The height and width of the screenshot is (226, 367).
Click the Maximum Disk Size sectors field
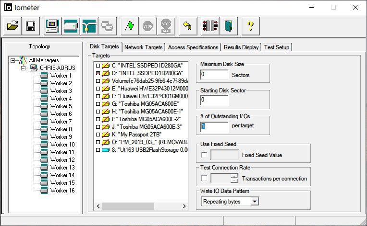click(x=214, y=75)
